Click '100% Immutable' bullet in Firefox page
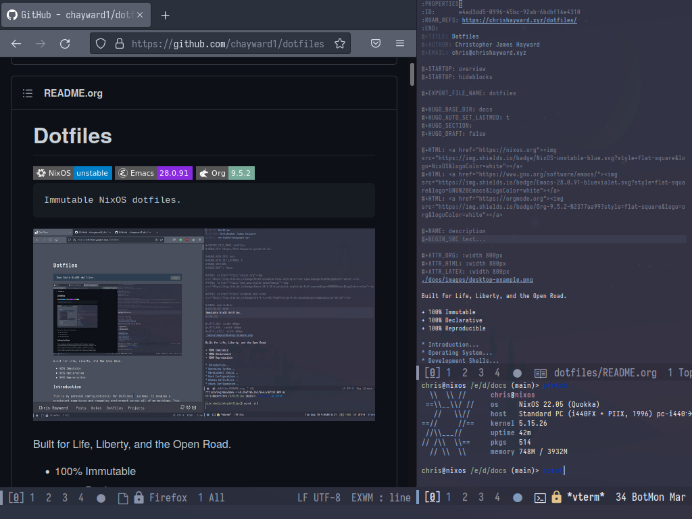Screen dimensions: 692x519 tap(95, 471)
